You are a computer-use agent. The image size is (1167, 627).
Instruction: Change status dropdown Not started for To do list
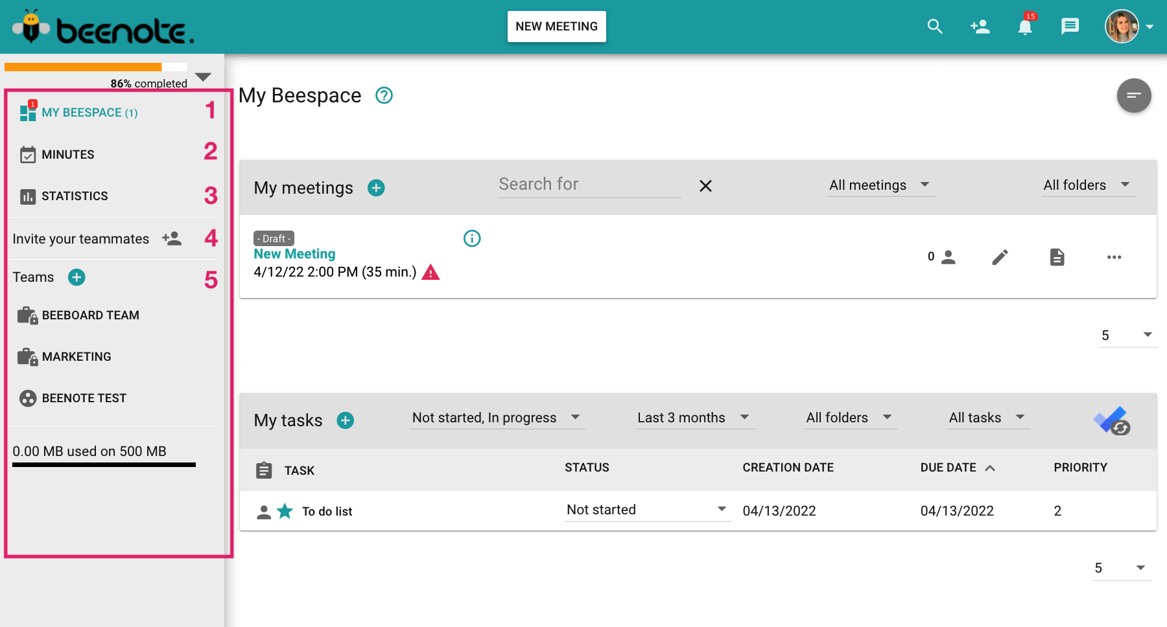point(648,510)
